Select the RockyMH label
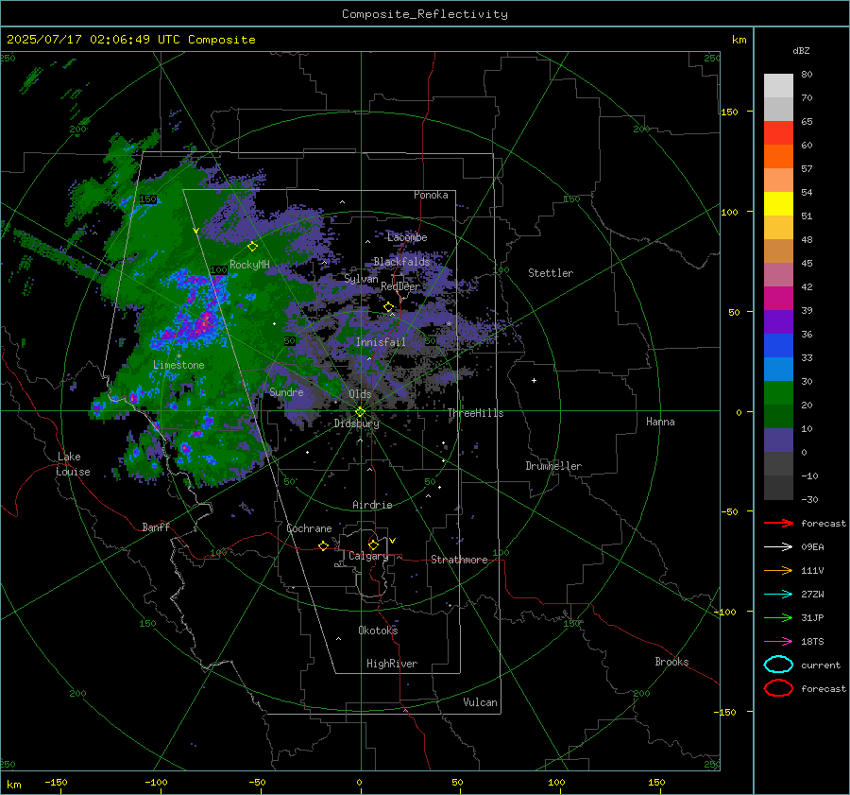The width and height of the screenshot is (850, 795). [249, 265]
